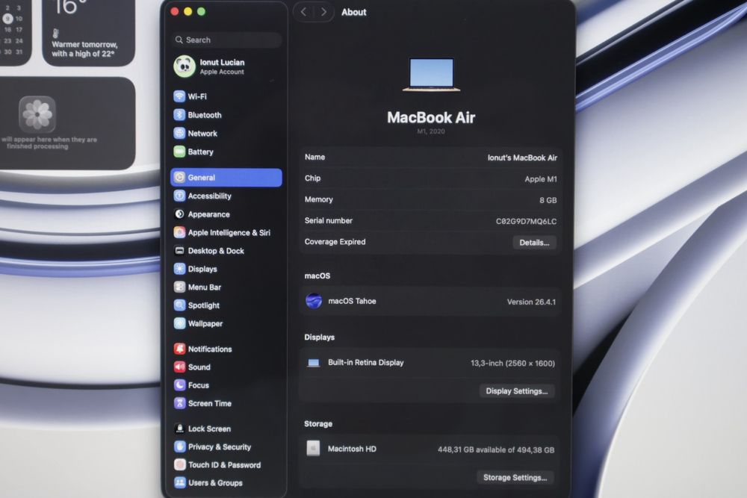Open the Ionut Lucian Apple Account row
The image size is (747, 498).
tap(226, 66)
